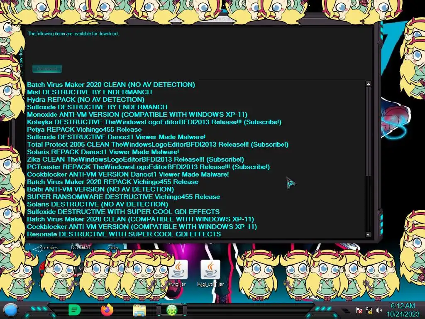Select "Sulfoxide DESTRUCTIVE Danoct1 Viewer Made Malware!"
The height and width of the screenshot is (319, 425).
[x=116, y=137]
